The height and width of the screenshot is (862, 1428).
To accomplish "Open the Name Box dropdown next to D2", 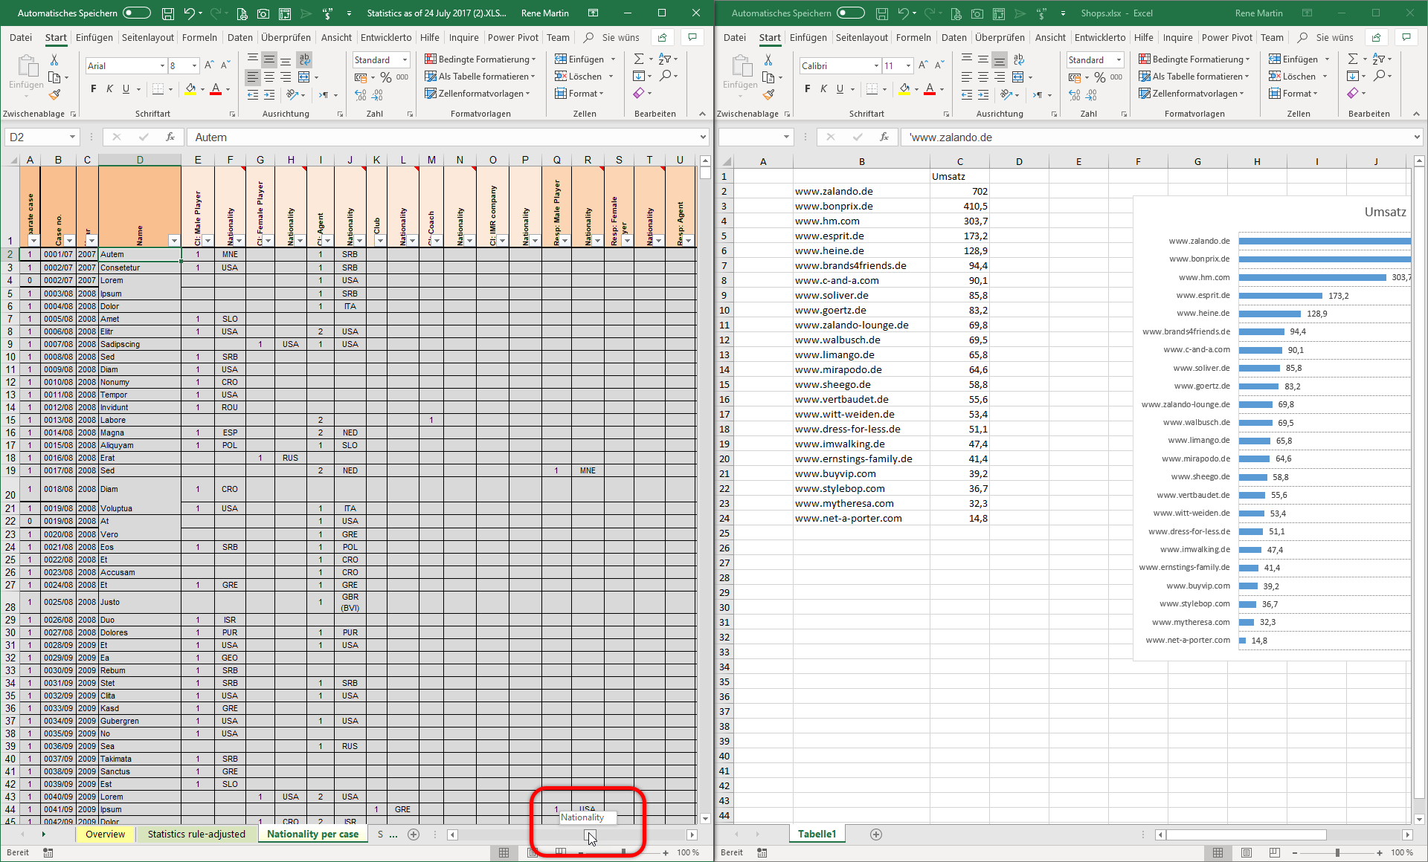I will [72, 137].
